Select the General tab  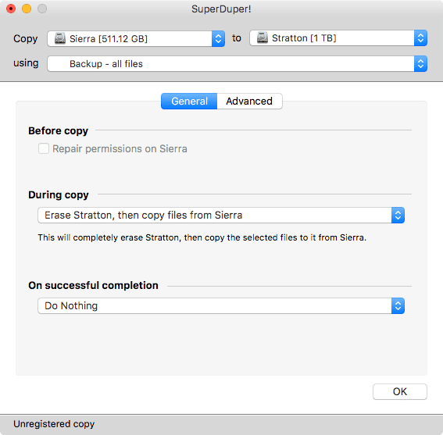click(189, 101)
